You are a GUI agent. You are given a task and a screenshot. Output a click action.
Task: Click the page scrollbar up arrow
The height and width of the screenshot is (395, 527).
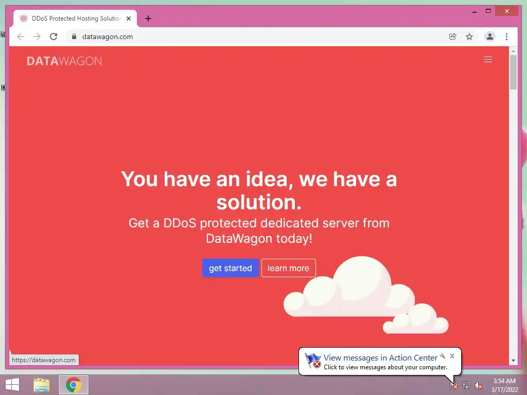513,51
